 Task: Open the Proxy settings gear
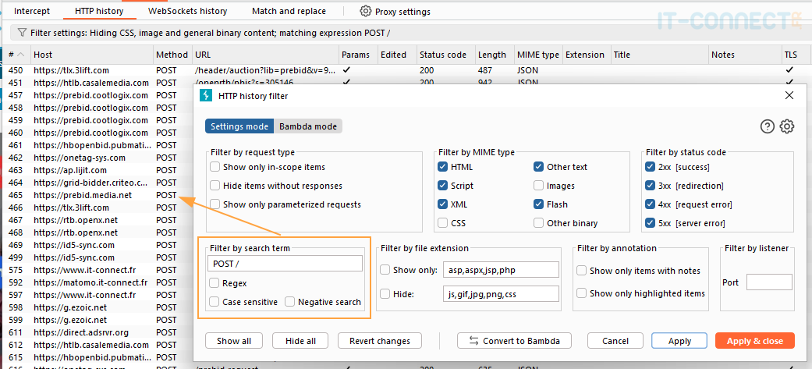tap(365, 12)
